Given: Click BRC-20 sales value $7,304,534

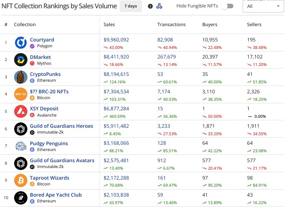Looking at the screenshot, I should [x=116, y=91].
